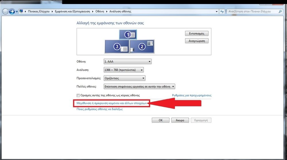Open the Ρυθμίσεις για προχωρημένους link
This screenshot has width=287, height=160.
tap(191, 95)
